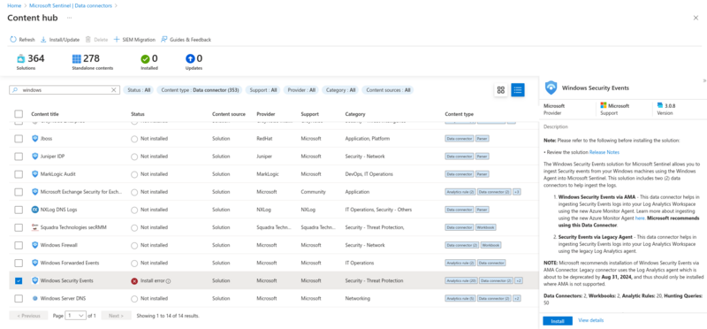The image size is (707, 329).
Task: Click the Squadra Technologies secRMM icon
Action: [35, 227]
